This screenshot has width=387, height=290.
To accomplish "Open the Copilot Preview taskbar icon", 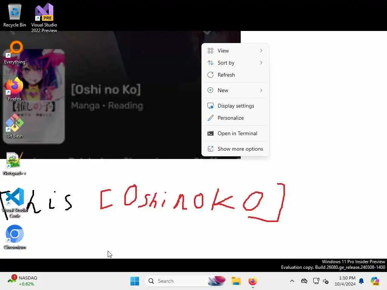I will point(375,281).
